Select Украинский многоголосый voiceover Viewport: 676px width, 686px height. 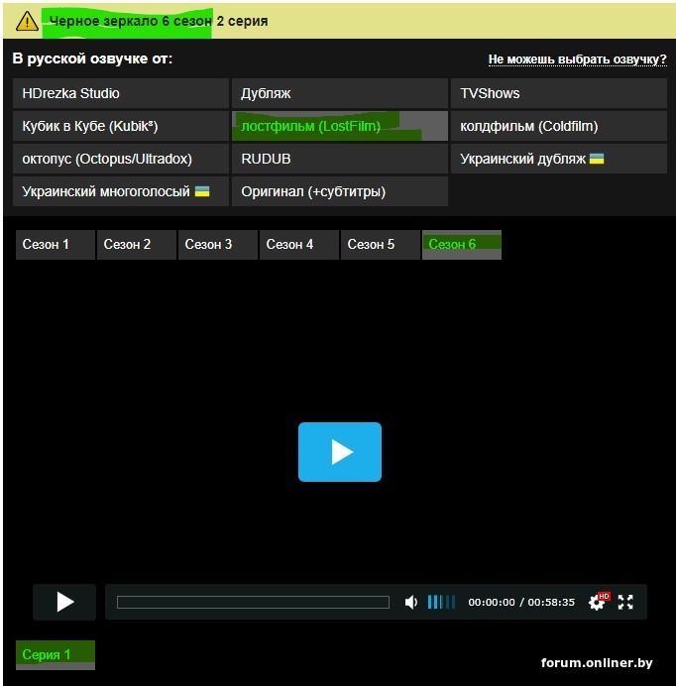[121, 191]
